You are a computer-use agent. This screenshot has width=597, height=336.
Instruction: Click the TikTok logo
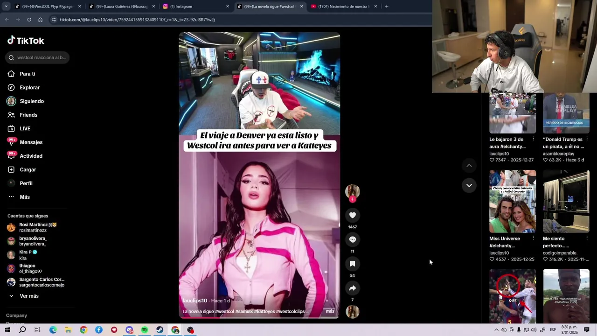point(26,41)
